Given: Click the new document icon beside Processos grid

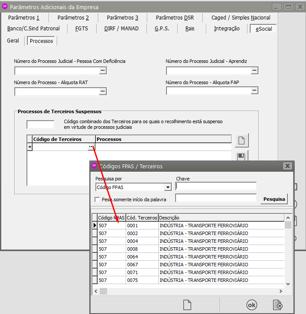Looking at the screenshot, I should tap(242, 141).
